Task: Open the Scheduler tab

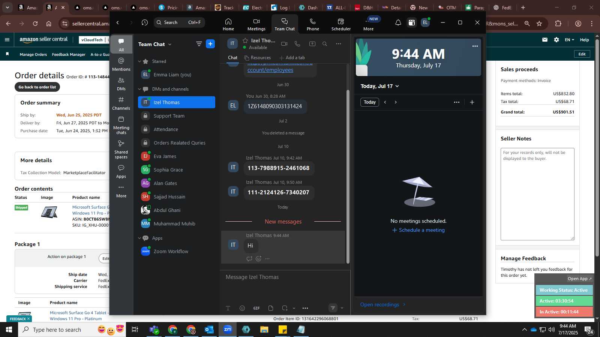Action: coord(341,24)
